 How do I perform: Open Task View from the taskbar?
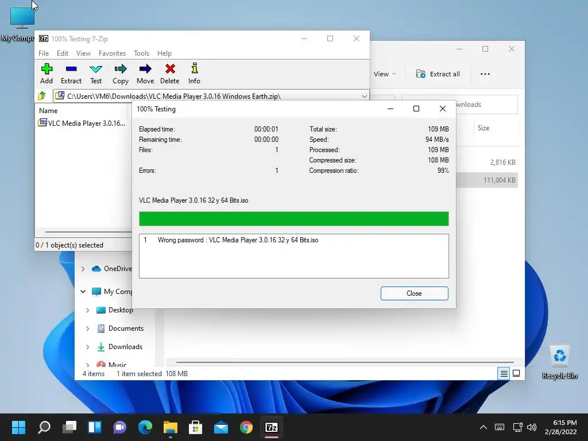coord(69,427)
